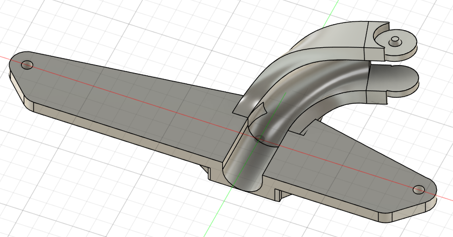Select the small hole at the curved channel's base
The height and width of the screenshot is (237, 453).
pyautogui.click(x=260, y=138)
